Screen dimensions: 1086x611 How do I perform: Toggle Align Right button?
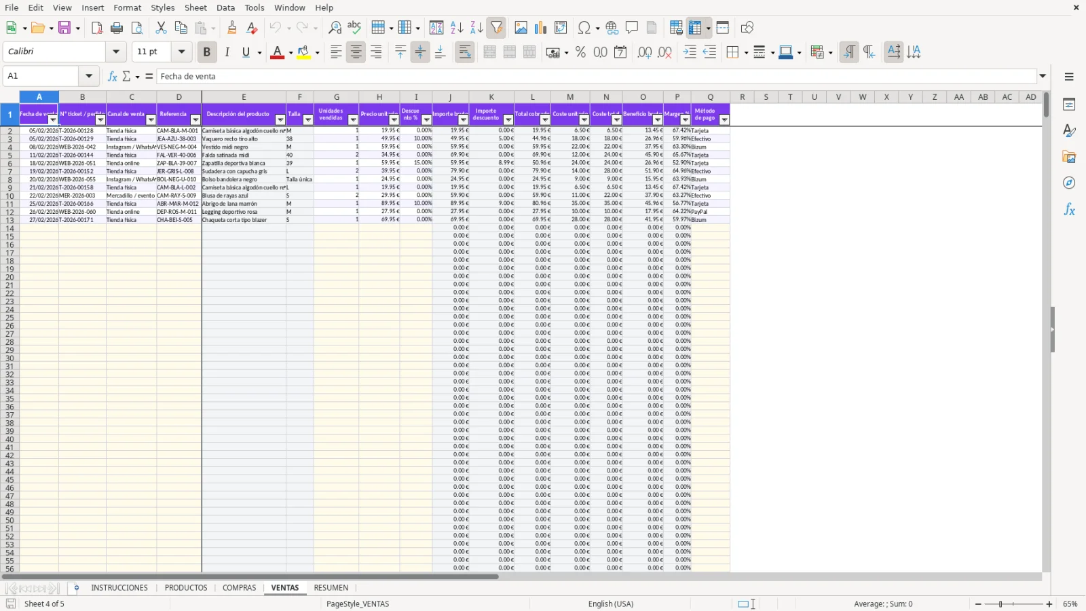[375, 52]
